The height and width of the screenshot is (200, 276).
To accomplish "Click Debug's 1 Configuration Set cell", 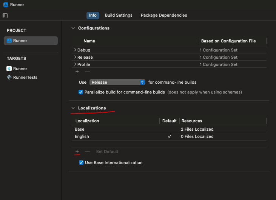I will (x=219, y=50).
